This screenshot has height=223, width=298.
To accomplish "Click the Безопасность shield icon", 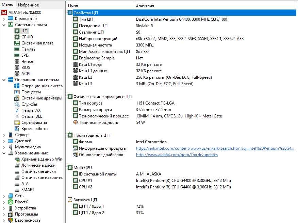I will [11, 220].
